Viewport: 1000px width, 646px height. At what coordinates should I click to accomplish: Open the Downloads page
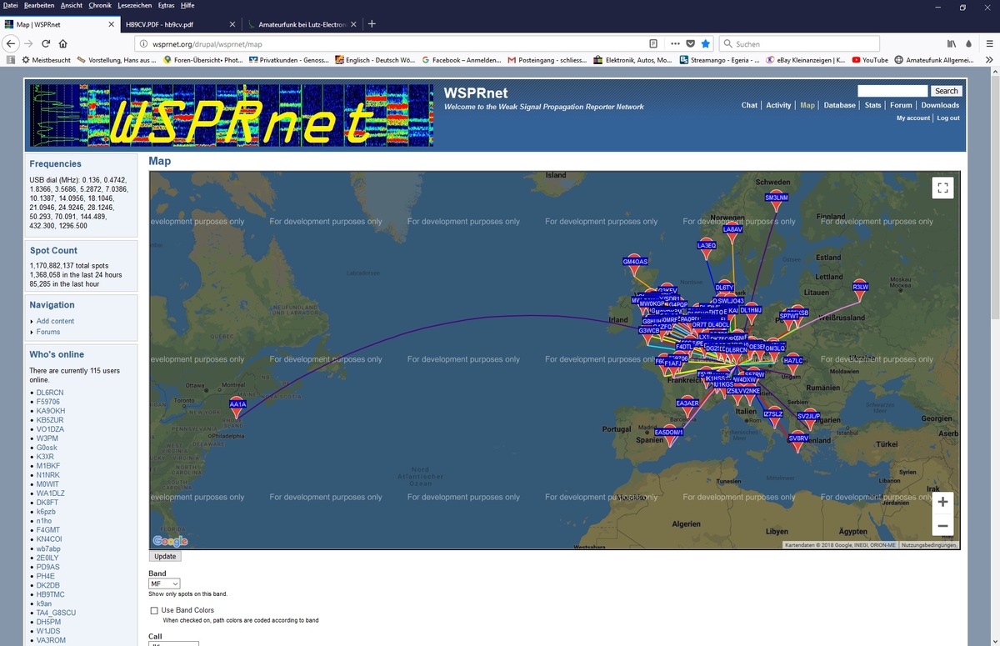coord(940,105)
